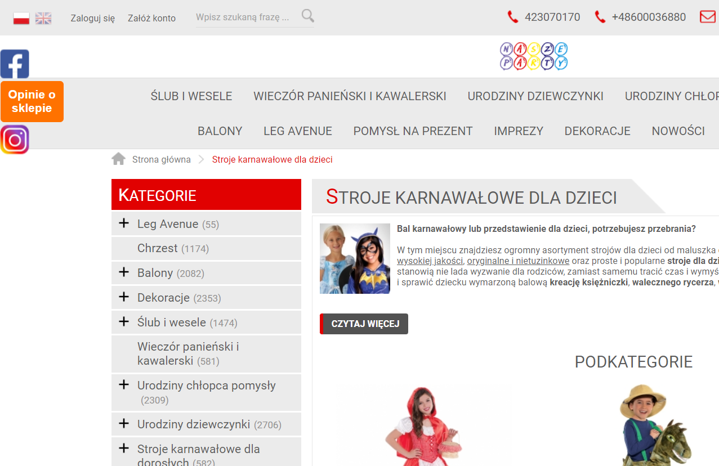Open the Załóż konto registration link
The width and height of the screenshot is (719, 466).
tap(151, 17)
